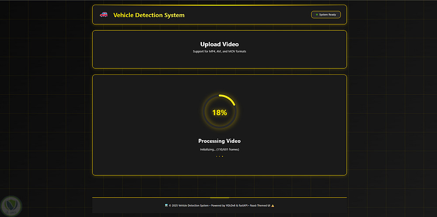Click the three loading dots indicator
This screenshot has height=217, width=437.
tap(219, 156)
